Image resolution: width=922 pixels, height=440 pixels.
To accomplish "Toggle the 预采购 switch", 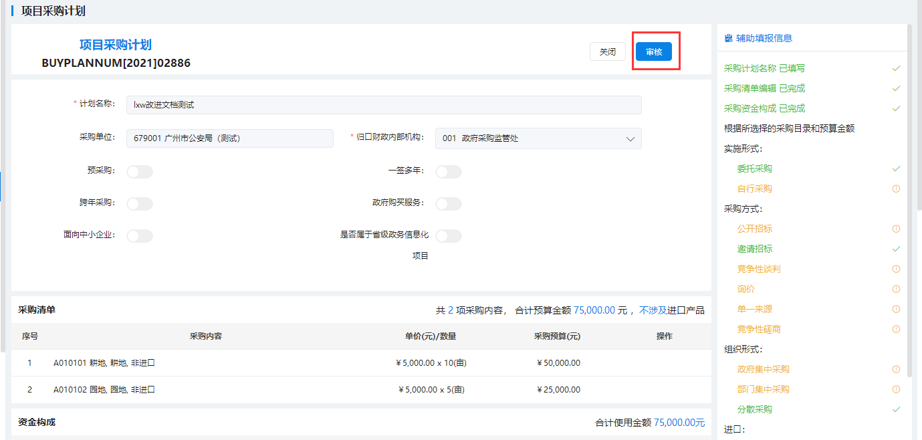I will point(140,172).
